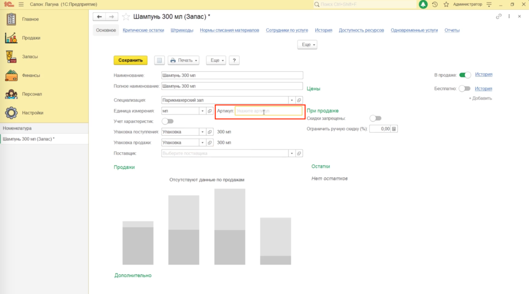Open favorites star in title bar
This screenshot has height=294, width=529.
[446, 4]
